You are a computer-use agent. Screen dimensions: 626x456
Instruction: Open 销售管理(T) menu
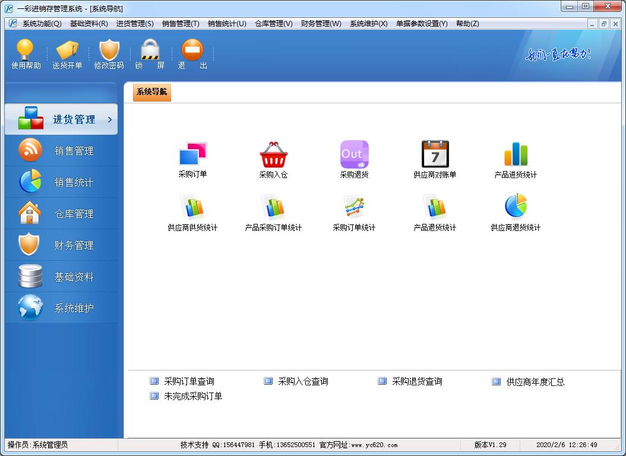pyautogui.click(x=181, y=24)
